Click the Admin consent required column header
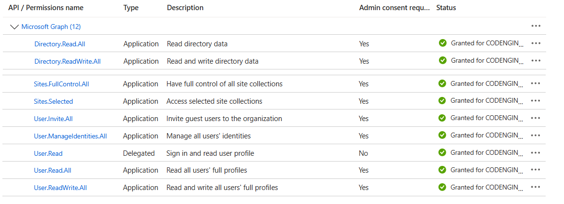 pyautogui.click(x=394, y=8)
